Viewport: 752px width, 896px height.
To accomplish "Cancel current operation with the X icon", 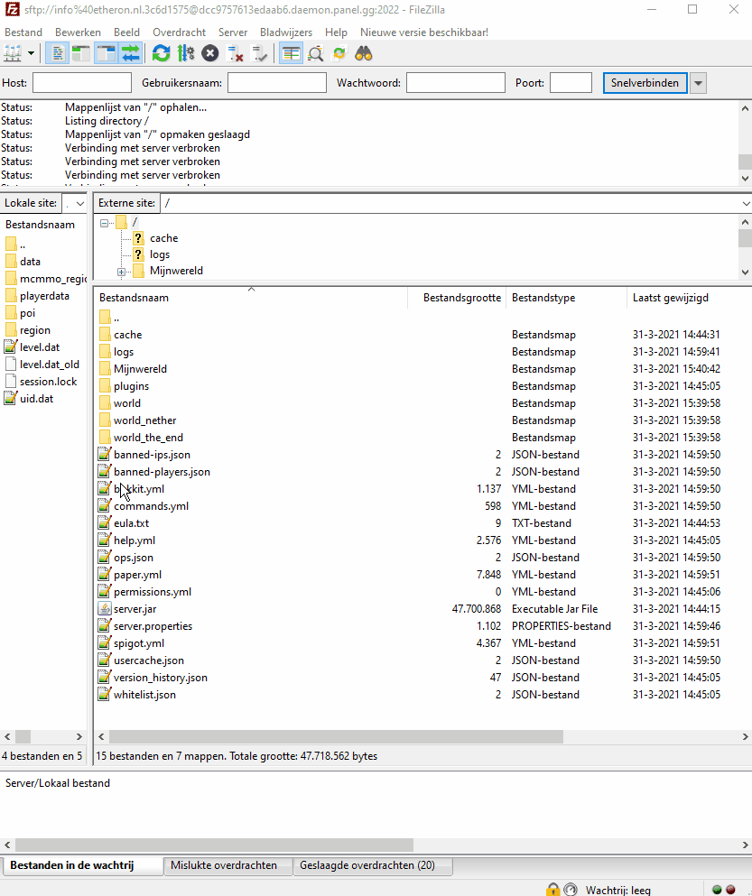I will (x=210, y=53).
